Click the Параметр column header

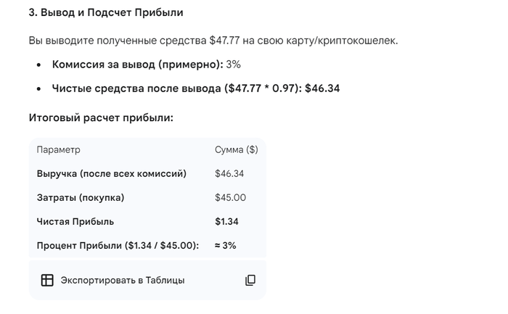(58, 150)
